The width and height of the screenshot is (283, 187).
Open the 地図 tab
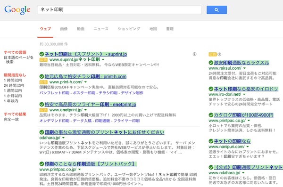pyautogui.click(x=153, y=29)
